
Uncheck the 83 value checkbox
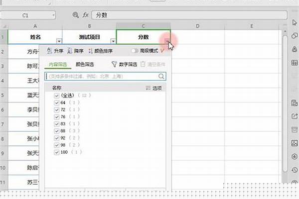[57, 124]
